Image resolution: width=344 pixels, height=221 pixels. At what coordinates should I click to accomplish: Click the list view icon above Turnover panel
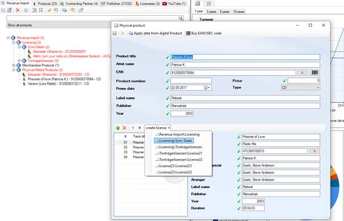coord(209,3)
